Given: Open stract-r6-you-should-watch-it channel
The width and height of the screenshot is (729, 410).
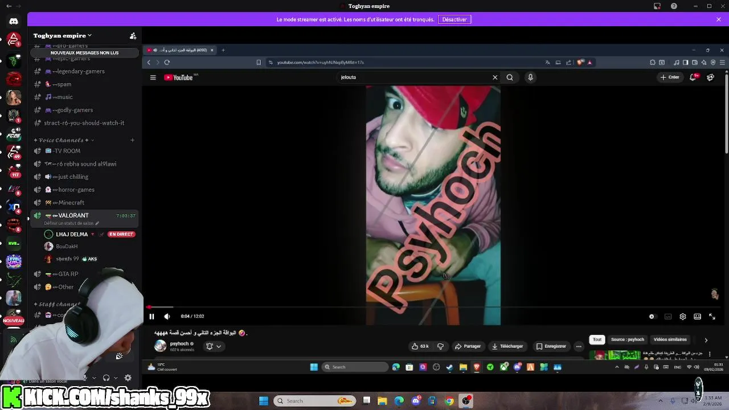Looking at the screenshot, I should [x=84, y=123].
